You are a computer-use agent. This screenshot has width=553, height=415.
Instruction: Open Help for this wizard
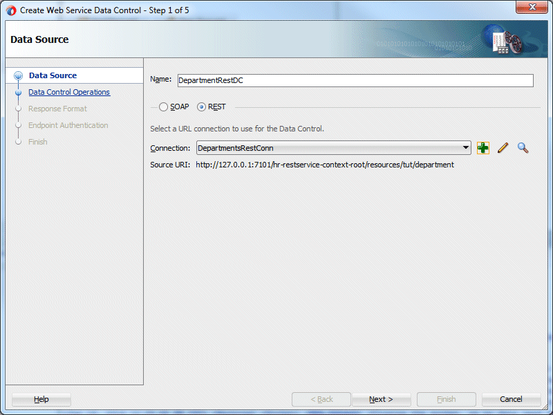(41, 399)
